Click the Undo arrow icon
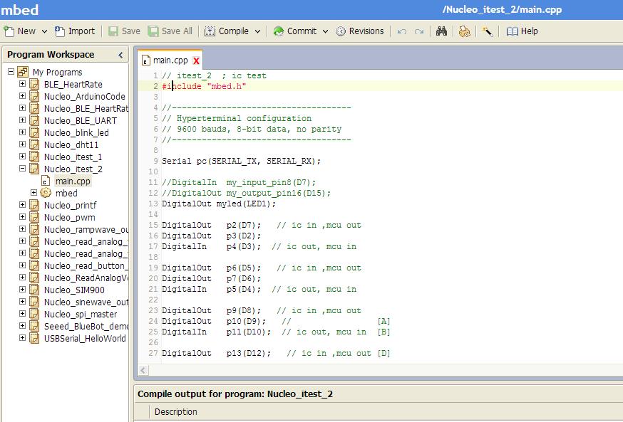Screen dimensions: 623x422 402,31
